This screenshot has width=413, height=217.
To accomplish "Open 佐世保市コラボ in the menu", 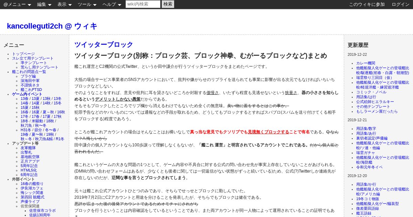I will coord(42,211).
